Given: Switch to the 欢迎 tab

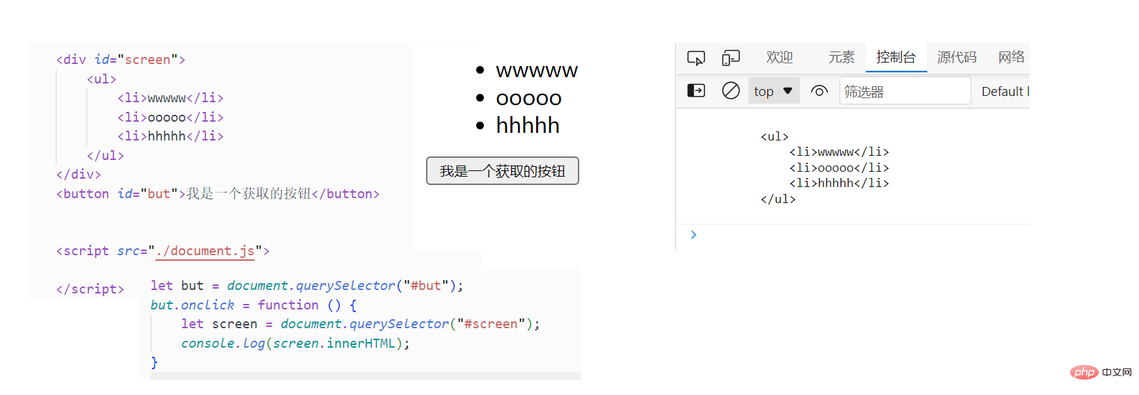Looking at the screenshot, I should (780, 57).
